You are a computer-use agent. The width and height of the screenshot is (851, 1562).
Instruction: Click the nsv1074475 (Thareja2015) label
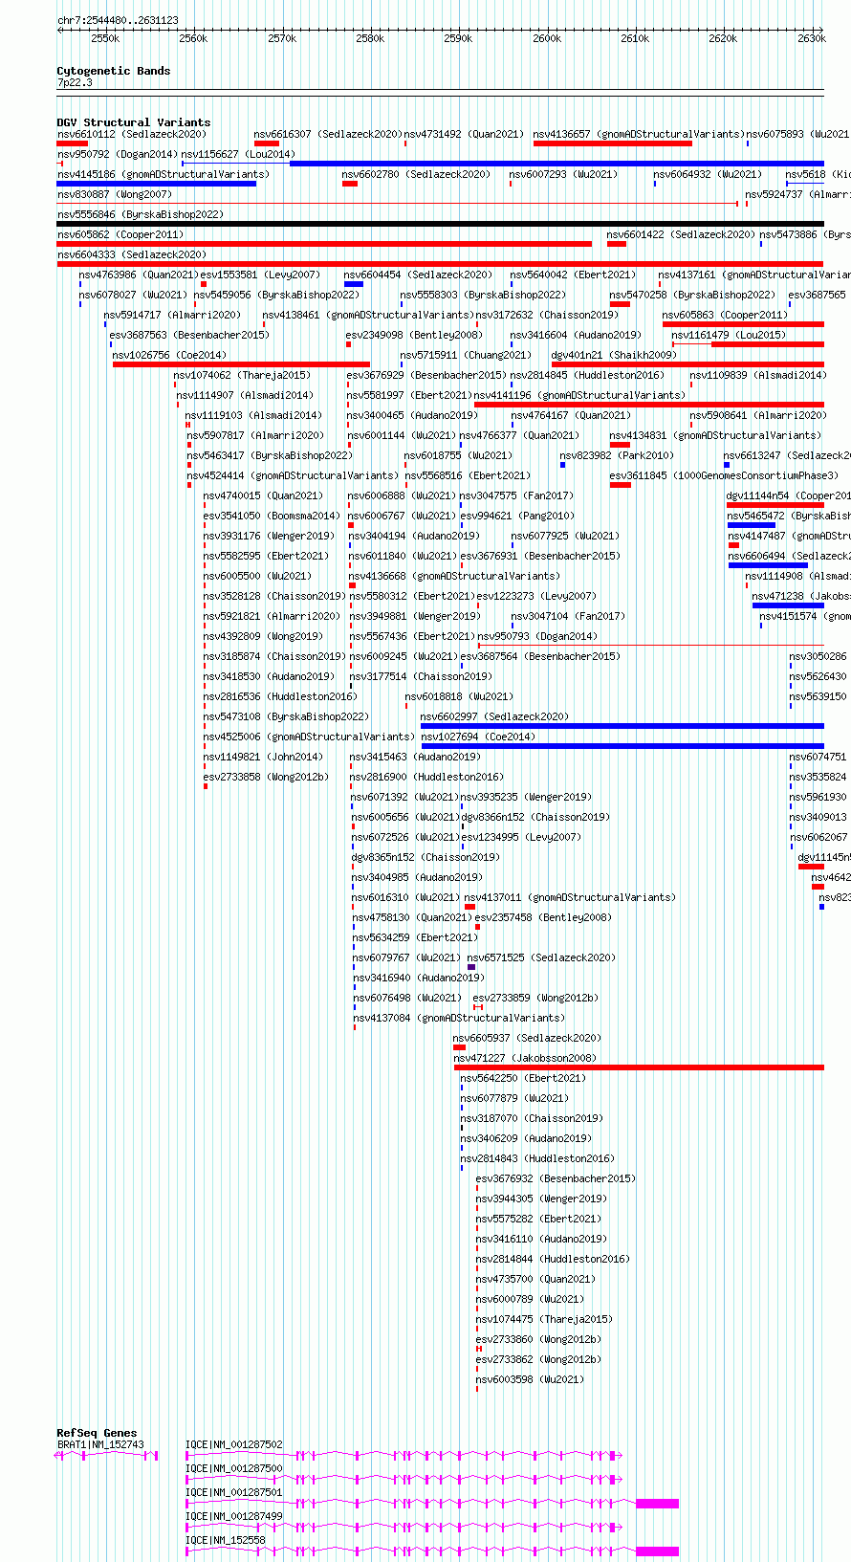[x=544, y=1319]
